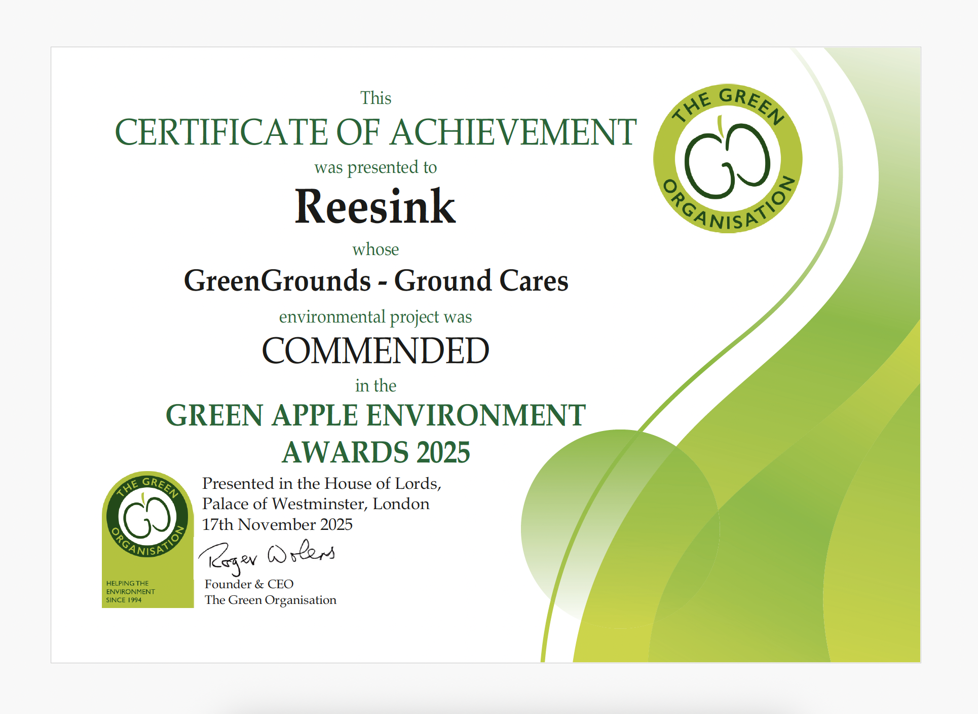This screenshot has height=714, width=978.
Task: Click the 'was presented to' line
Action: 375,167
